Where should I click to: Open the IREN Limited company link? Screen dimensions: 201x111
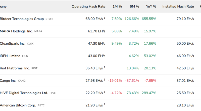point(10,56)
